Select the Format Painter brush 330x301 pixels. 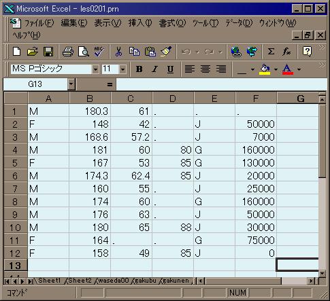click(x=166, y=52)
